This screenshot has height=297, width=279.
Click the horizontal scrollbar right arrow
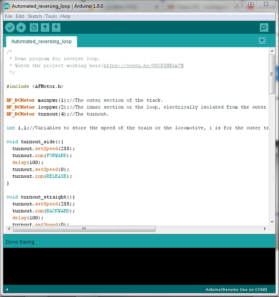(265, 229)
